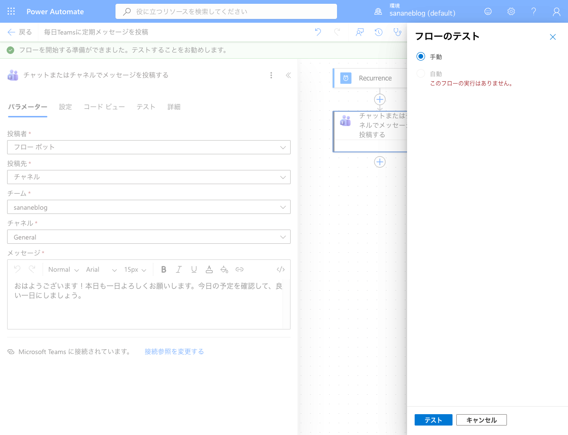The image size is (568, 435).
Task: Click the sananeblog (default) environment name
Action: (422, 13)
